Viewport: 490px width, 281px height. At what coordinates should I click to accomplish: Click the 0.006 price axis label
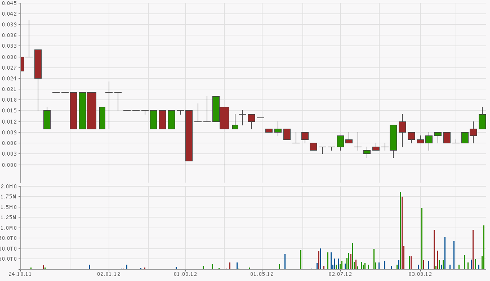[x=9, y=143]
